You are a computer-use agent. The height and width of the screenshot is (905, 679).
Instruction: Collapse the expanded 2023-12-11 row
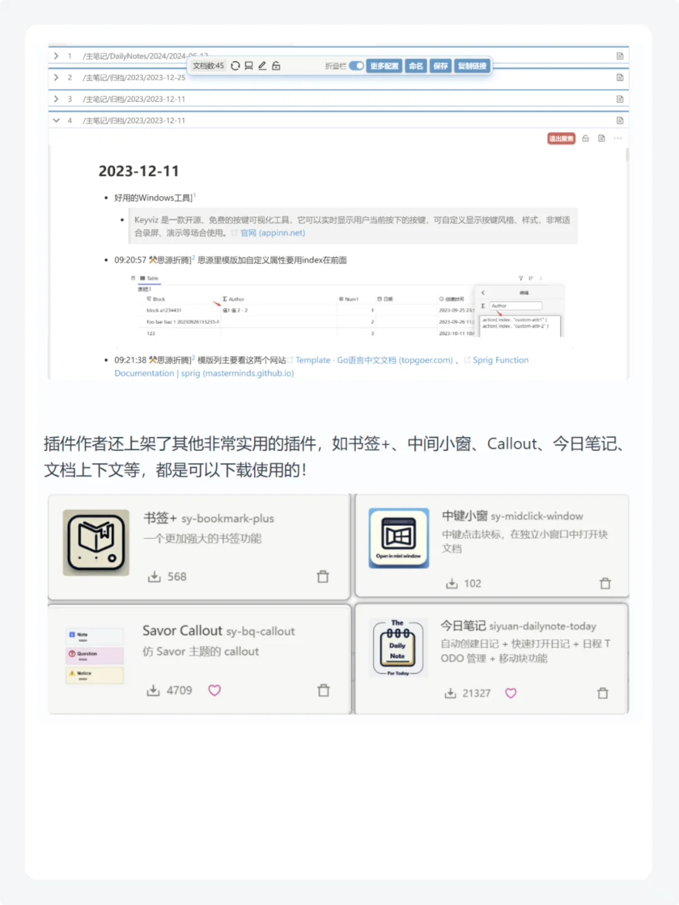[55, 120]
